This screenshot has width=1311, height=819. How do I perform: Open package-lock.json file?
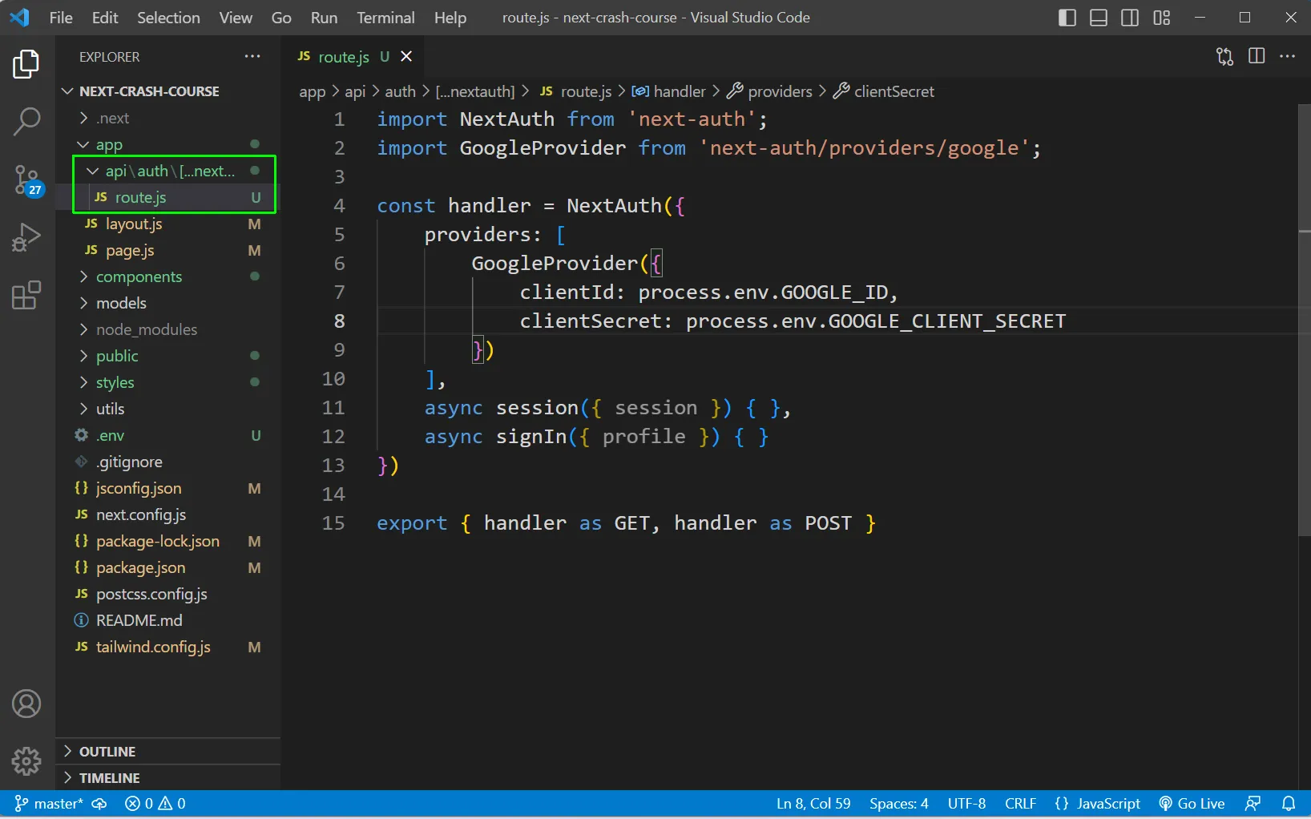(x=168, y=541)
